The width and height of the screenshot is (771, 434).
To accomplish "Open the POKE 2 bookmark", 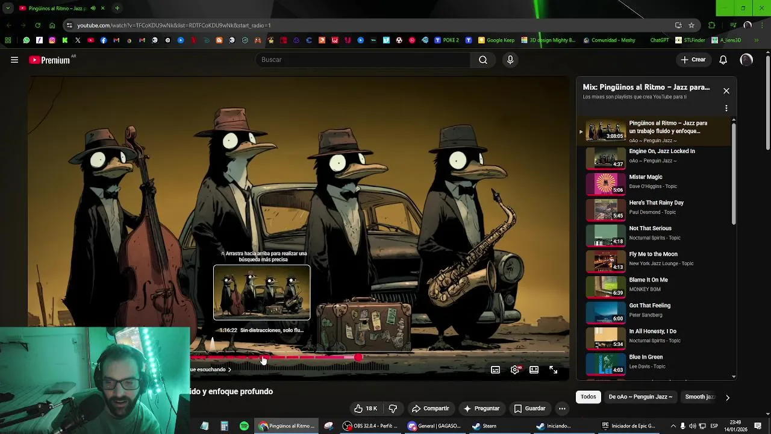I will (446, 40).
